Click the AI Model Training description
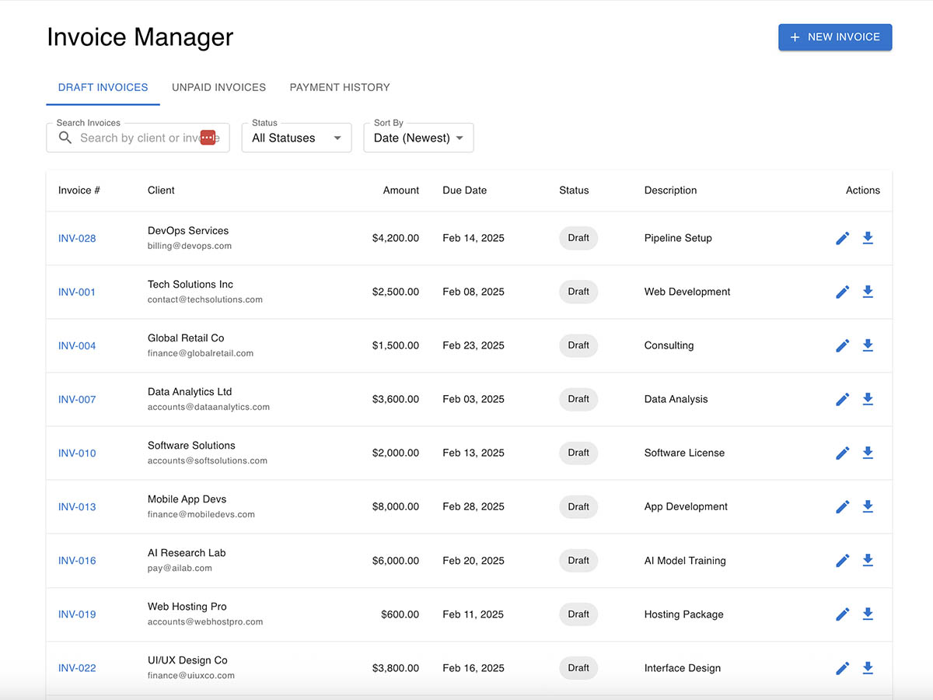This screenshot has width=933, height=700. click(685, 560)
